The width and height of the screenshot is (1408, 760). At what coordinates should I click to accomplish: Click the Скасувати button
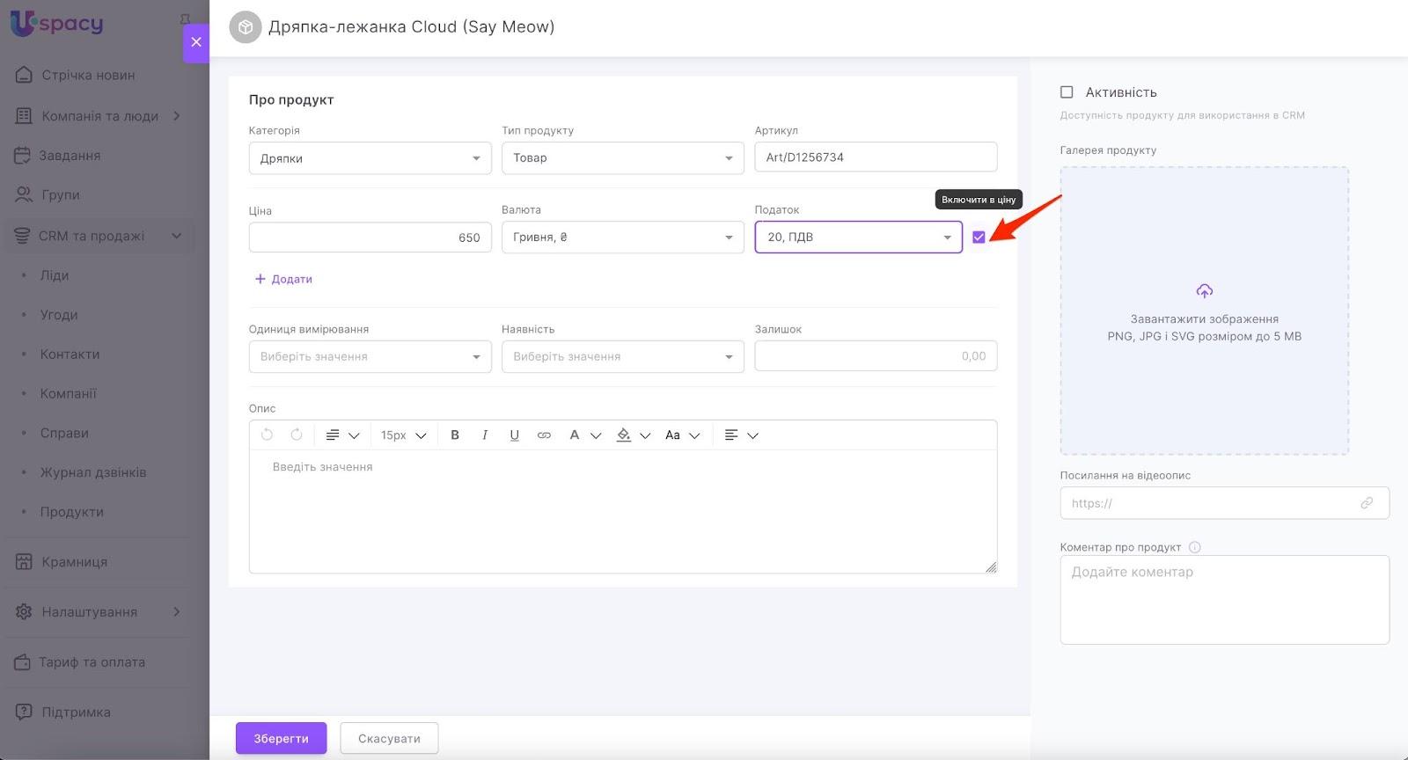pyautogui.click(x=389, y=739)
